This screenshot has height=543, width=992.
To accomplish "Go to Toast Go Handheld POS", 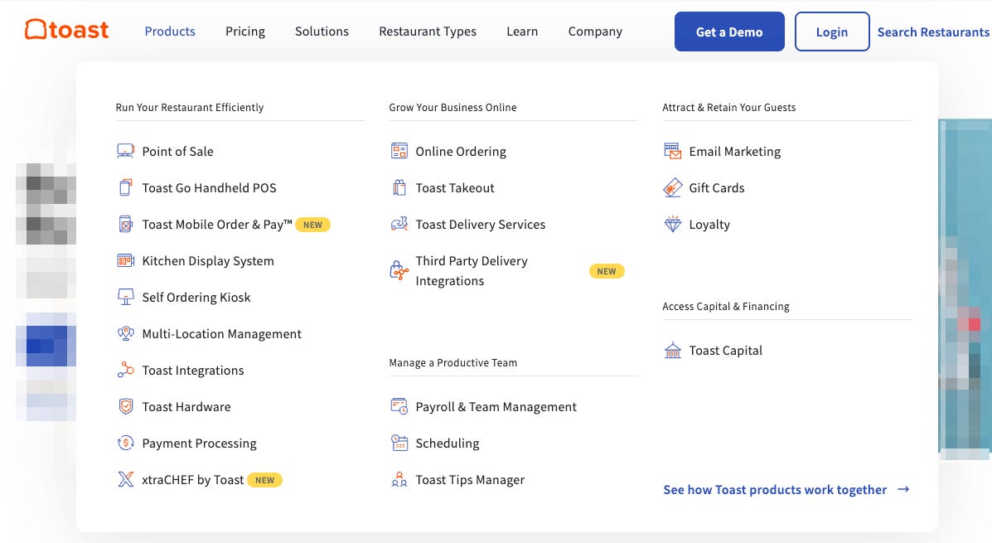I will (209, 188).
